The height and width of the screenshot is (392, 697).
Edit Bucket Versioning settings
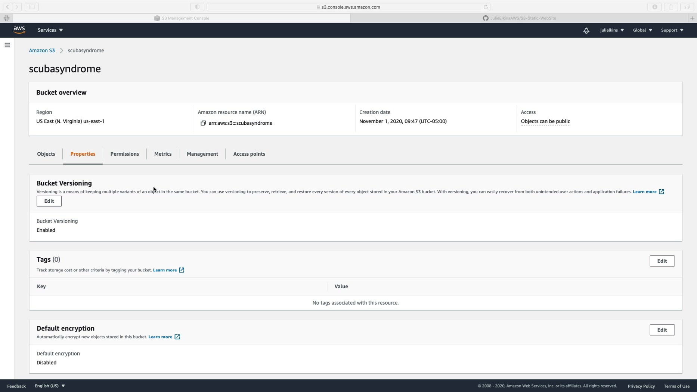click(49, 201)
